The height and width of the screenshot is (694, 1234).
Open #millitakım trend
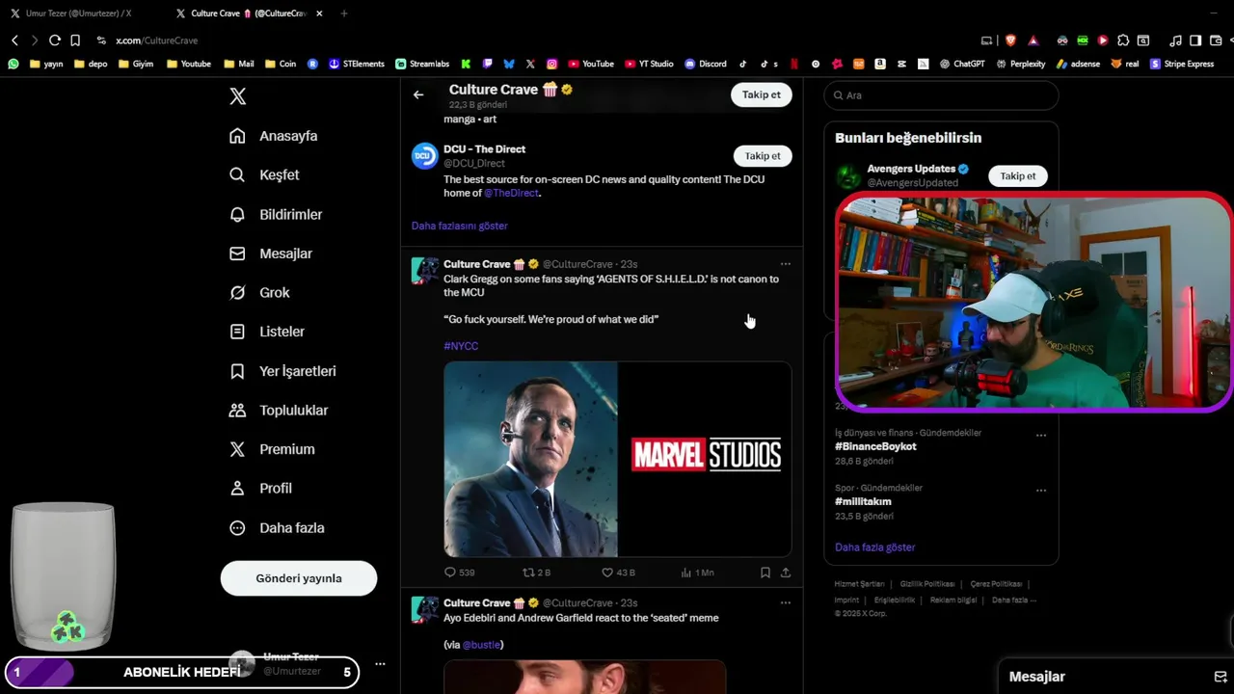point(863,502)
